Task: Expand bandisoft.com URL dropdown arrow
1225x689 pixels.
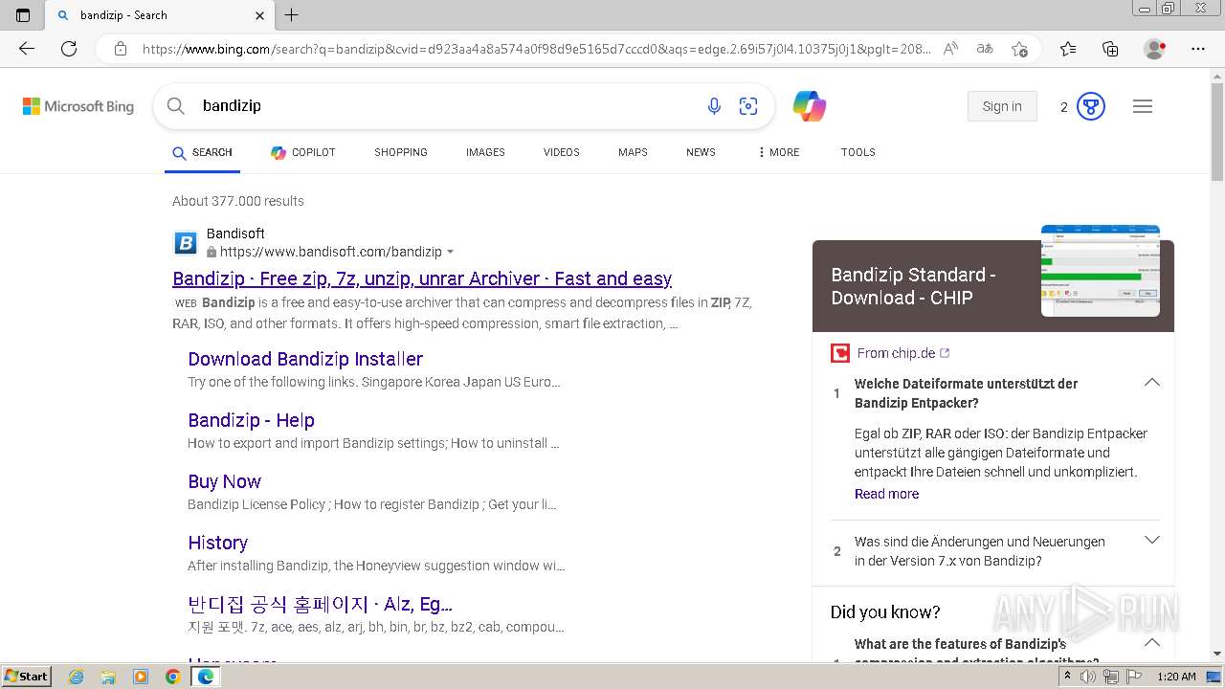Action: [x=451, y=253]
